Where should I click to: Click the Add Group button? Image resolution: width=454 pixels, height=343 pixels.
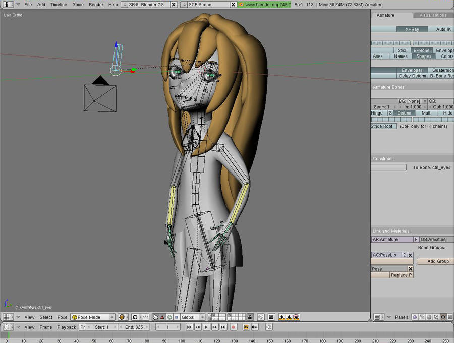click(x=435, y=261)
